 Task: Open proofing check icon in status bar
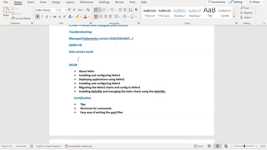[32, 146]
